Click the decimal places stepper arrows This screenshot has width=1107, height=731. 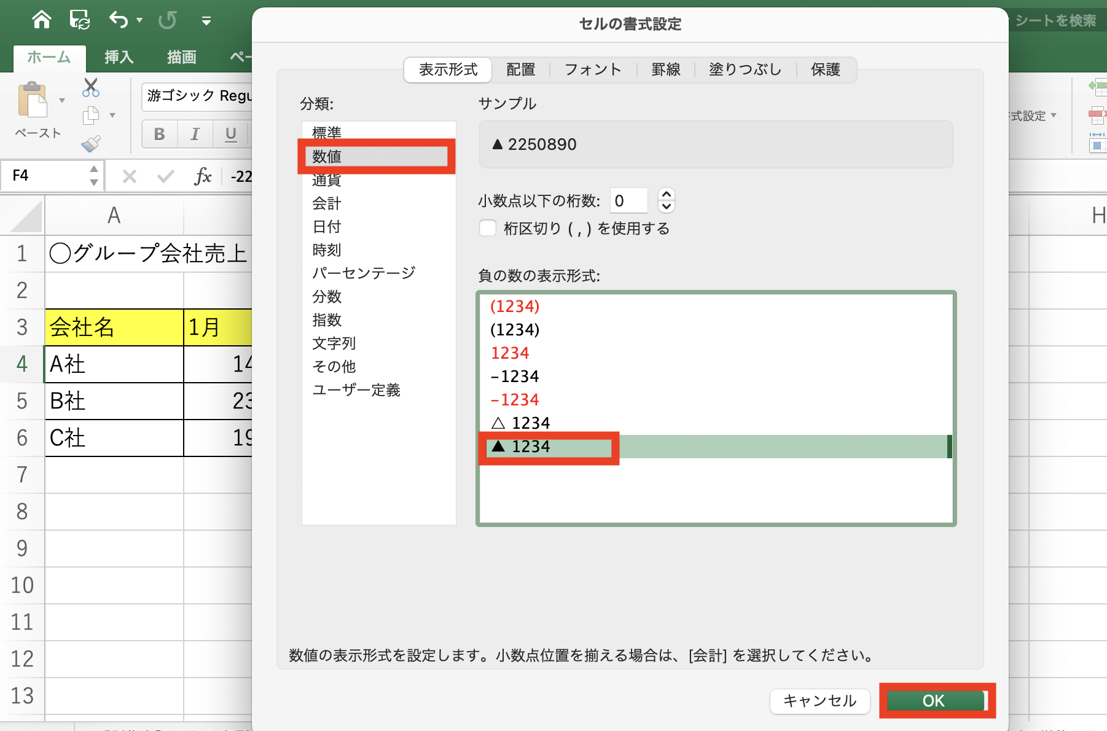[666, 200]
